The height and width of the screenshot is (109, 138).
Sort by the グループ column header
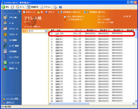coord(78,30)
